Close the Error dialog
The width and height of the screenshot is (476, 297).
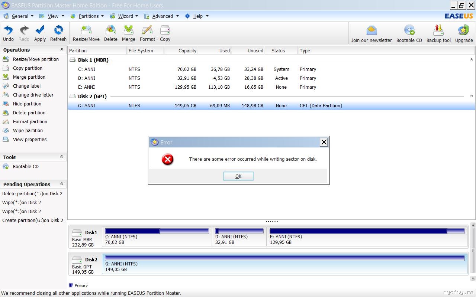point(324,142)
